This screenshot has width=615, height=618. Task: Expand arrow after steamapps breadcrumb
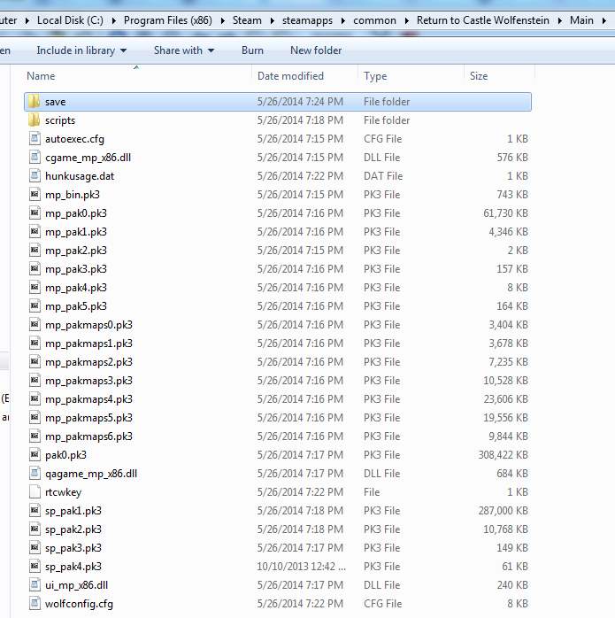[x=343, y=20]
